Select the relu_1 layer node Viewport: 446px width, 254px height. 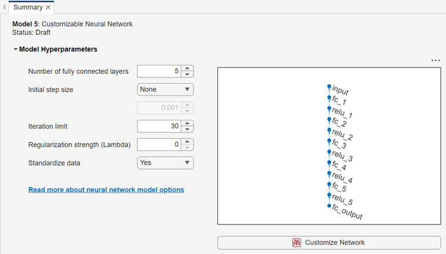tap(329, 108)
